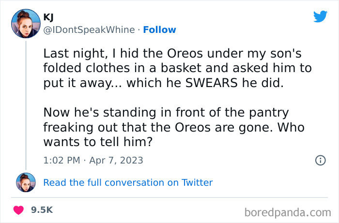Read the full conversation on Twitter
The width and height of the screenshot is (339, 223).
[128, 182]
